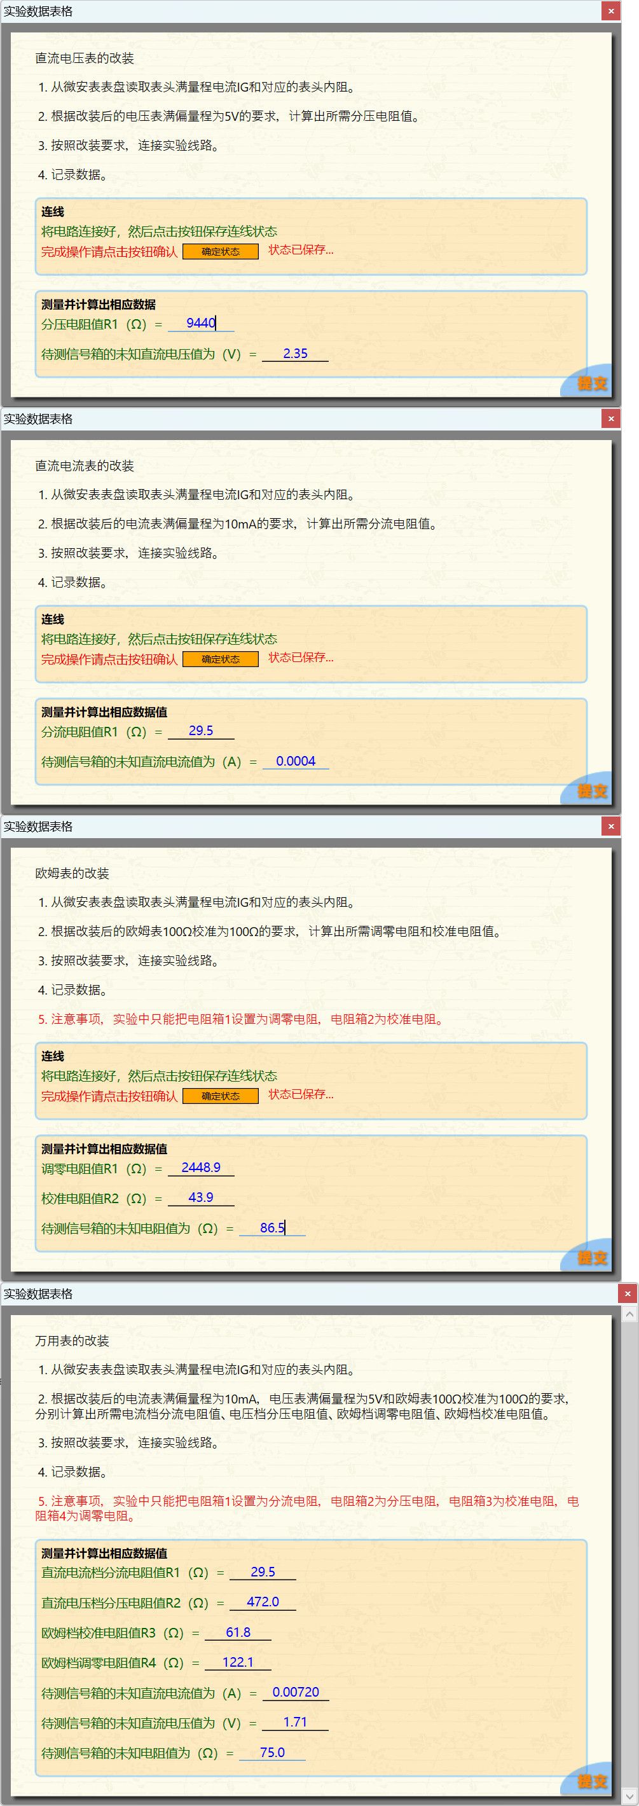The width and height of the screenshot is (639, 1806).
Task: Edit the 直流电压档分压电阻值R2 field showing 472.0
Action: coord(263,1602)
